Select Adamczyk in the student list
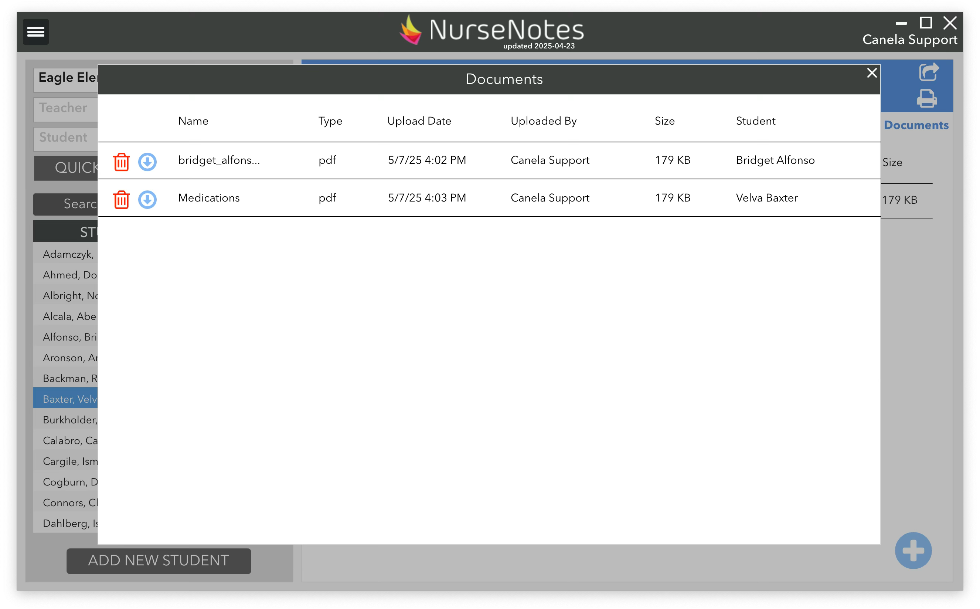The height and width of the screenshot is (609, 980). (68, 254)
